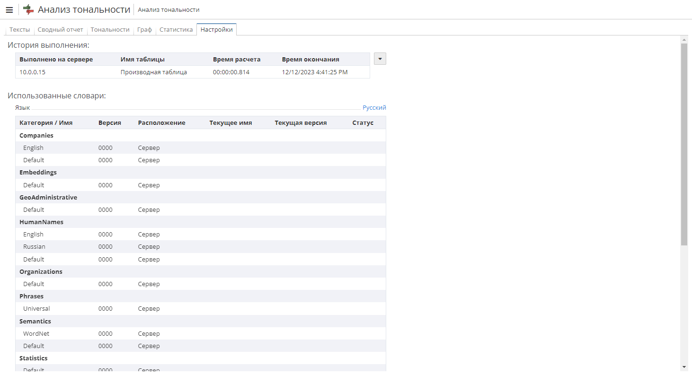This screenshot has height=375, width=692.
Task: Select the GeoAdministrative category row
Action: pyautogui.click(x=201, y=198)
